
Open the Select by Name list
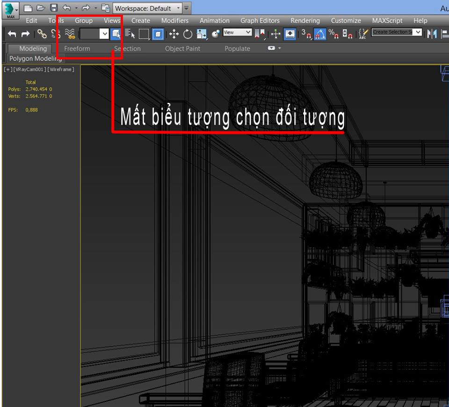tap(130, 34)
